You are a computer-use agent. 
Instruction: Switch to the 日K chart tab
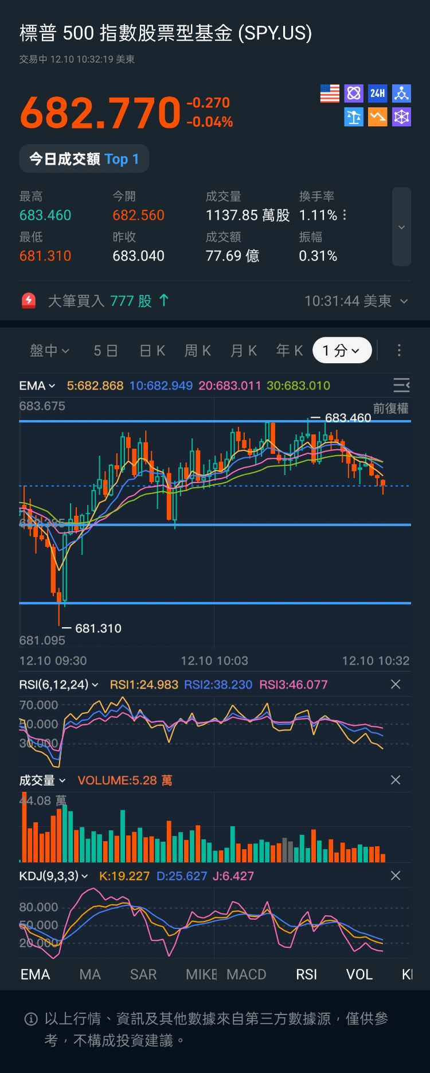tap(153, 350)
